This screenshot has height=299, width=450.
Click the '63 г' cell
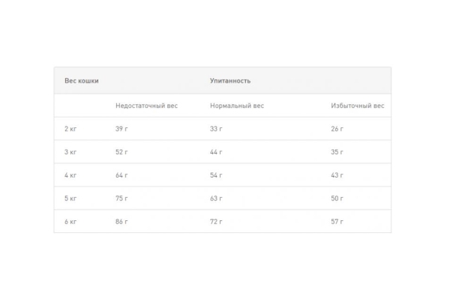[216, 199]
